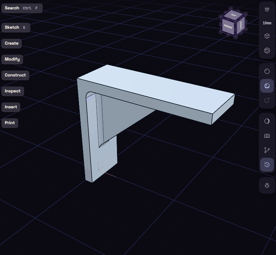Image resolution: width=276 pixels, height=255 pixels.
Task: Take a screenshot with camera icon
Action: click(267, 136)
